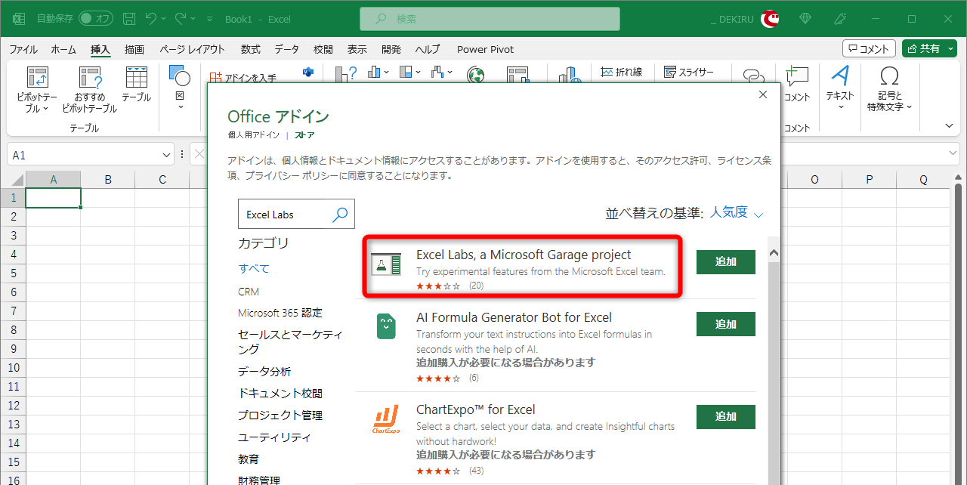Collapse the ribbon with the chevron
This screenshot has height=485, width=967.
pyautogui.click(x=950, y=125)
